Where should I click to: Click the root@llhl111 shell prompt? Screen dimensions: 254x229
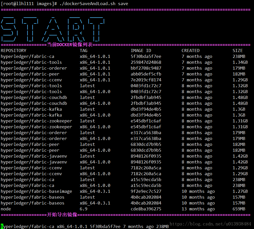pyautogui.click(x=29, y=4)
